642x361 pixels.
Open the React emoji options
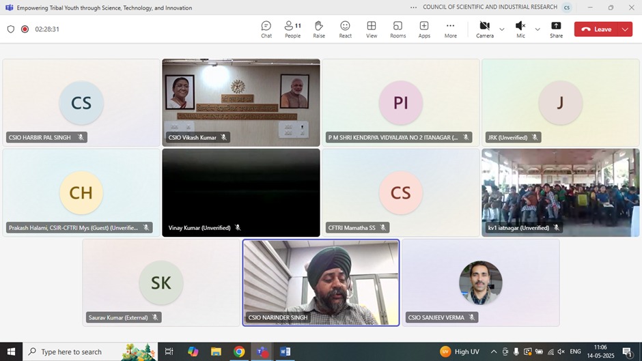point(345,29)
